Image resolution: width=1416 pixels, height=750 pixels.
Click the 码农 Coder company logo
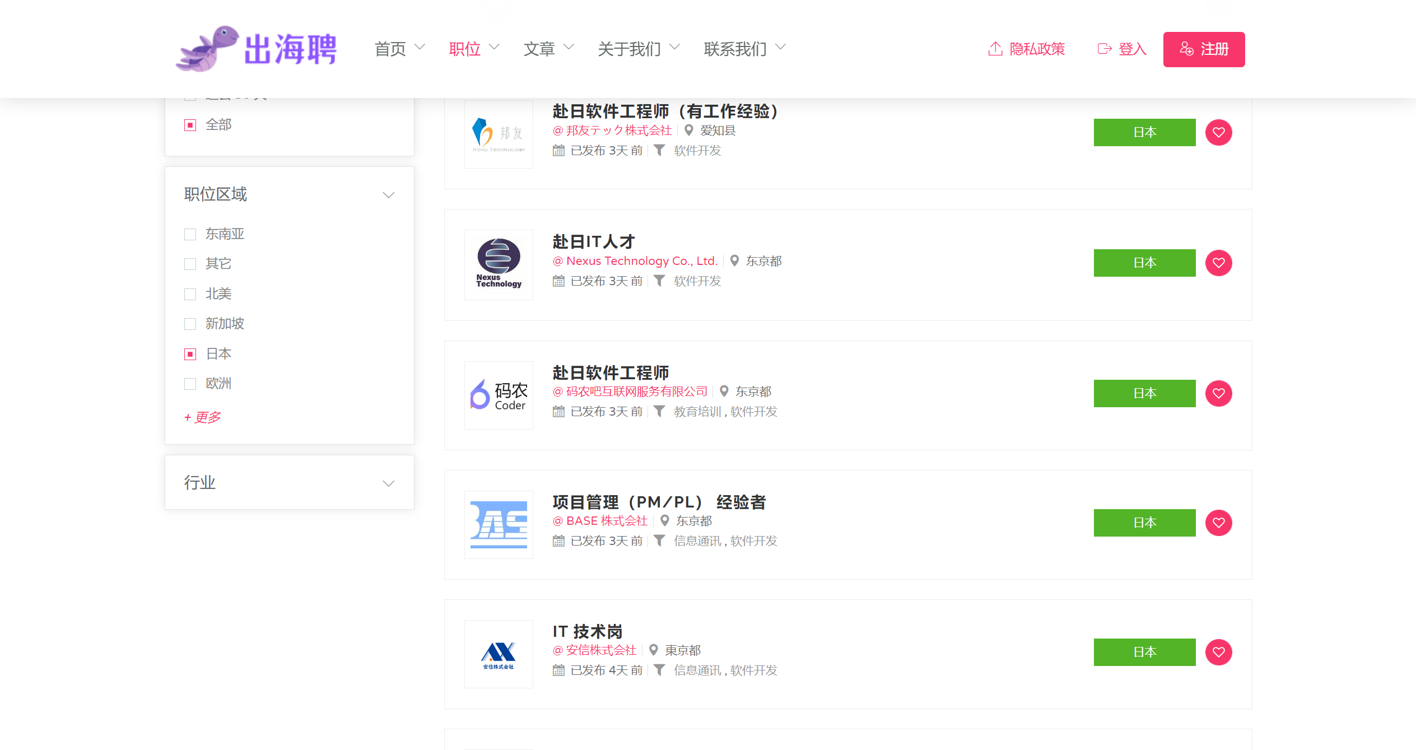pyautogui.click(x=499, y=395)
